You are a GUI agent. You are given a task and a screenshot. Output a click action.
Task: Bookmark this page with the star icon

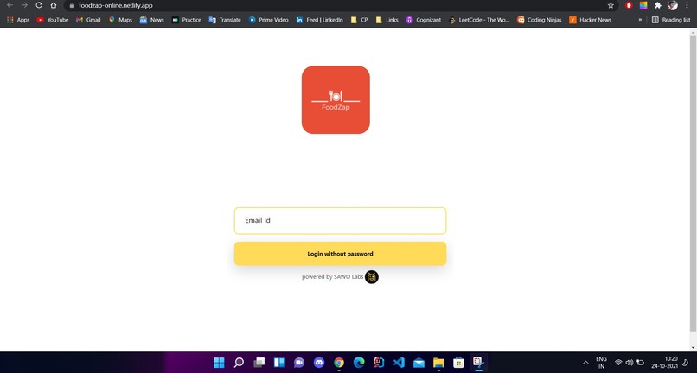pyautogui.click(x=611, y=5)
